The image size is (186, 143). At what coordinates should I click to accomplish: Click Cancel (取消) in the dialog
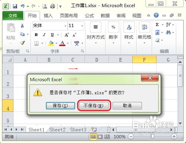pyautogui.click(x=127, y=105)
